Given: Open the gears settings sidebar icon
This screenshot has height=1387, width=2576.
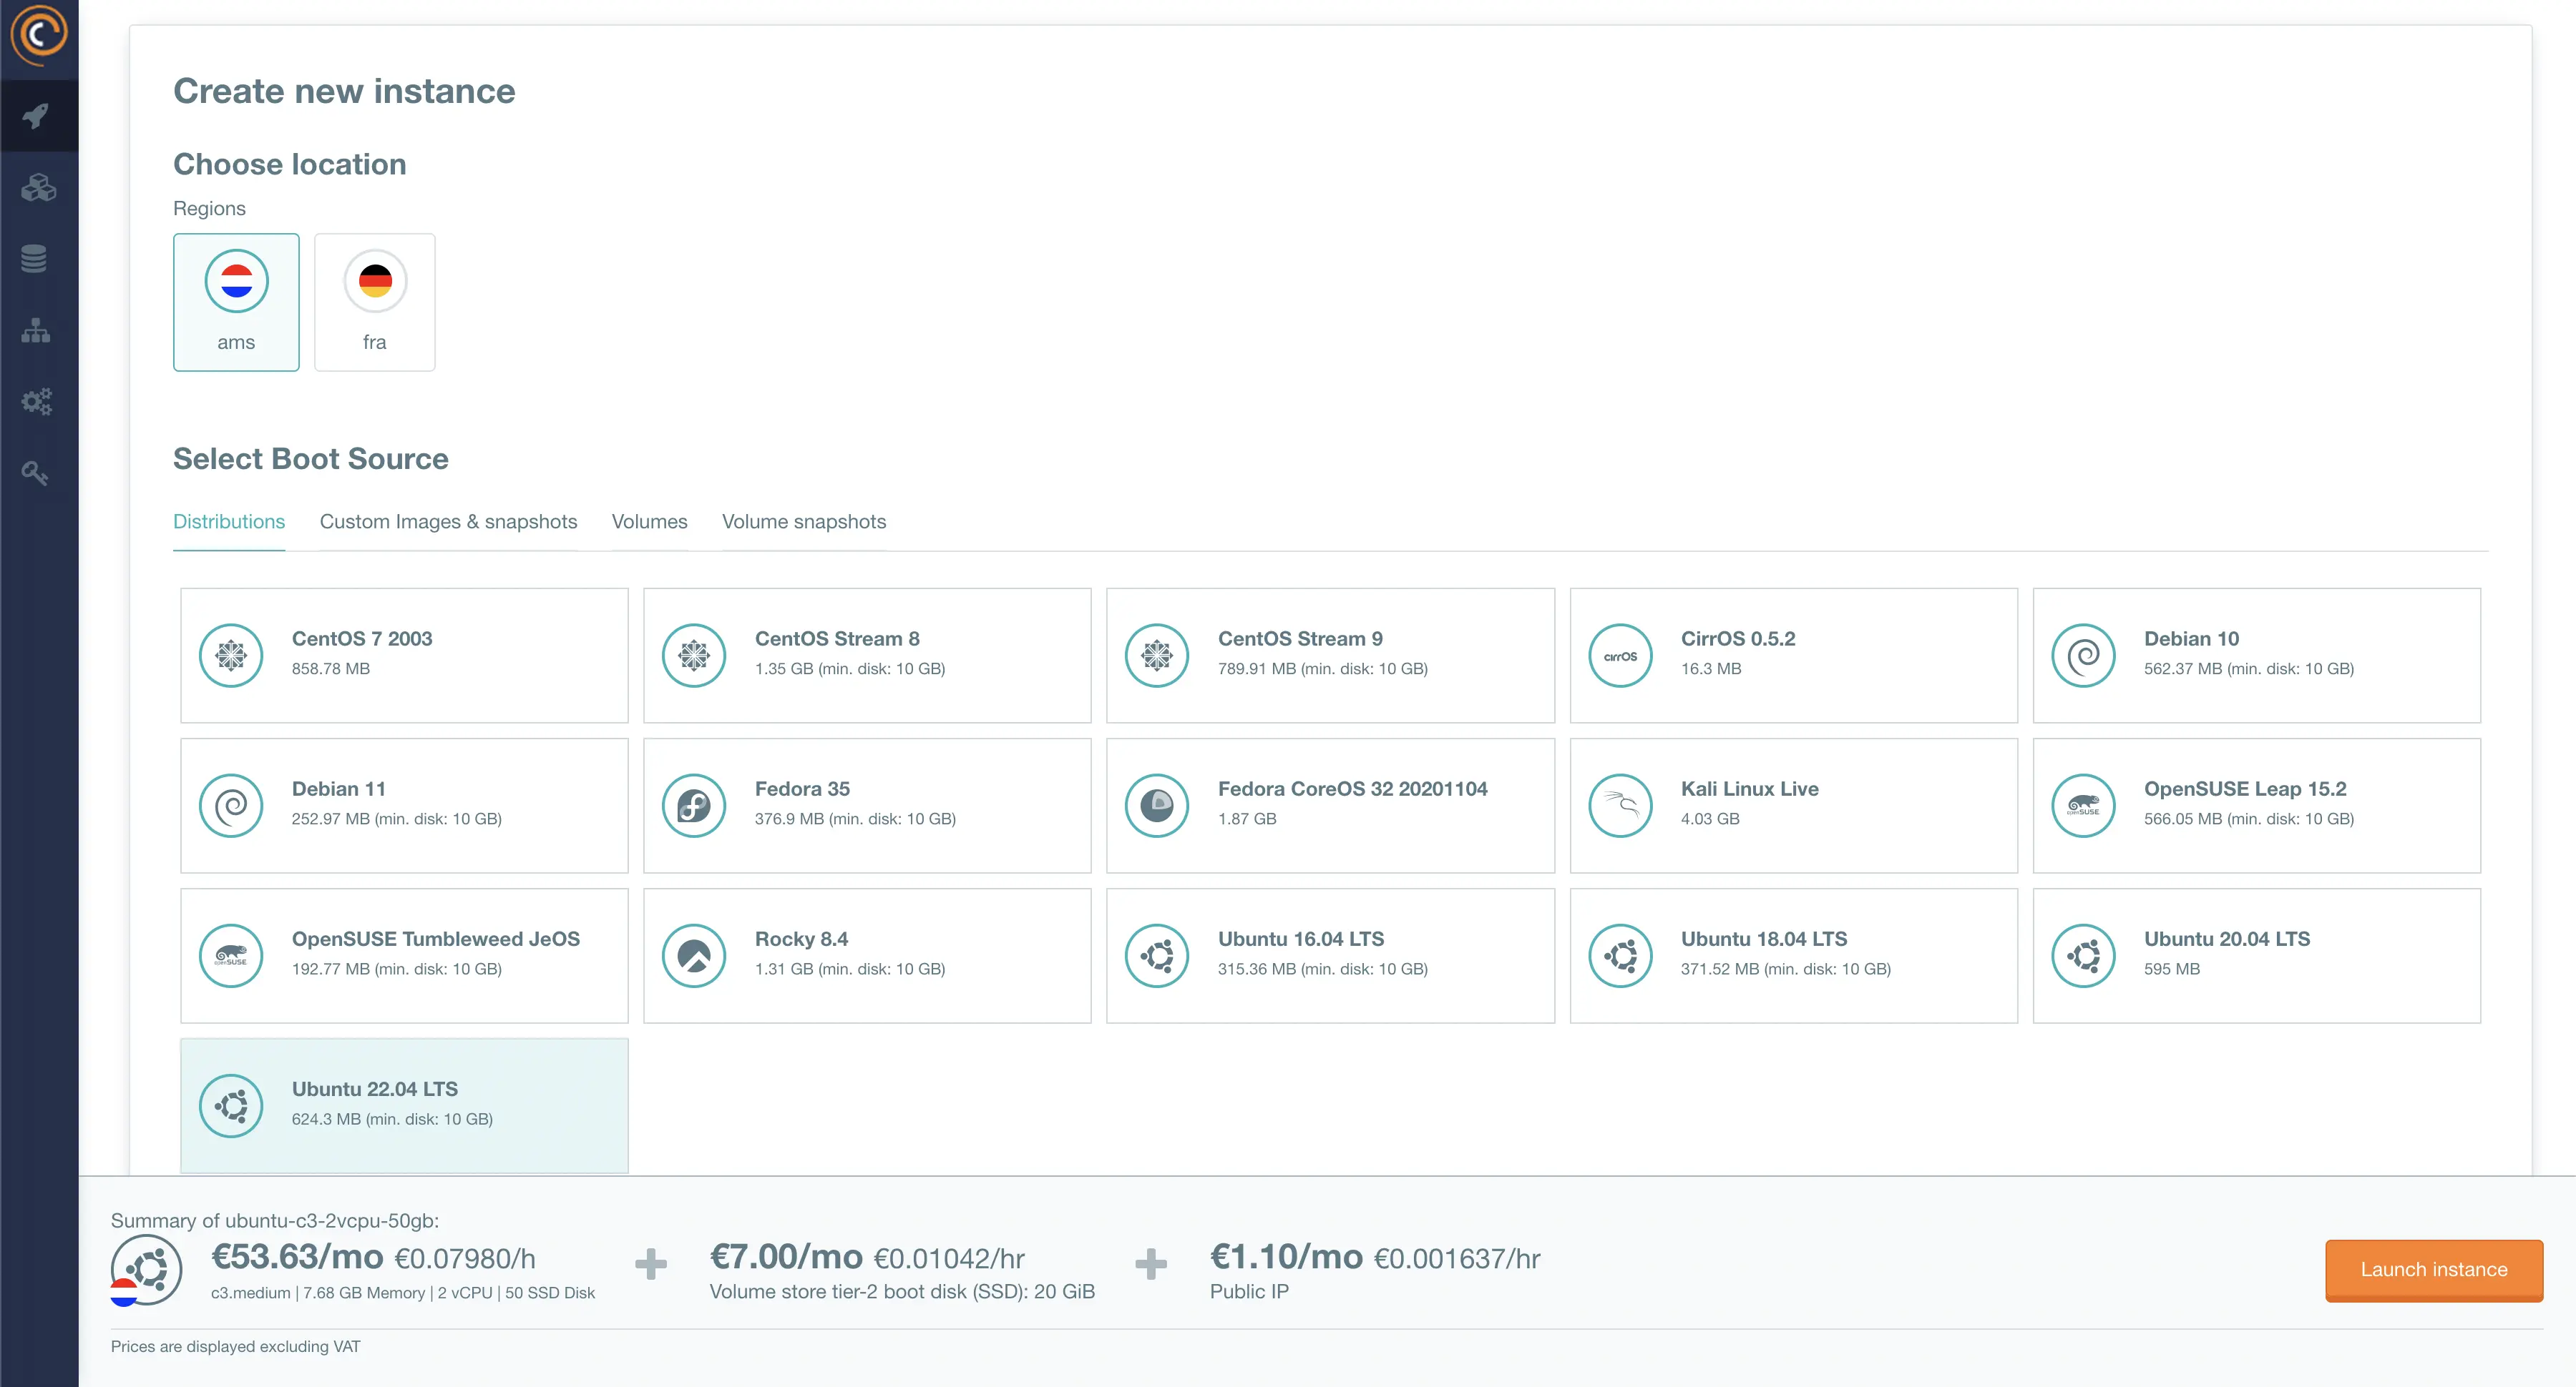Looking at the screenshot, I should 37,402.
